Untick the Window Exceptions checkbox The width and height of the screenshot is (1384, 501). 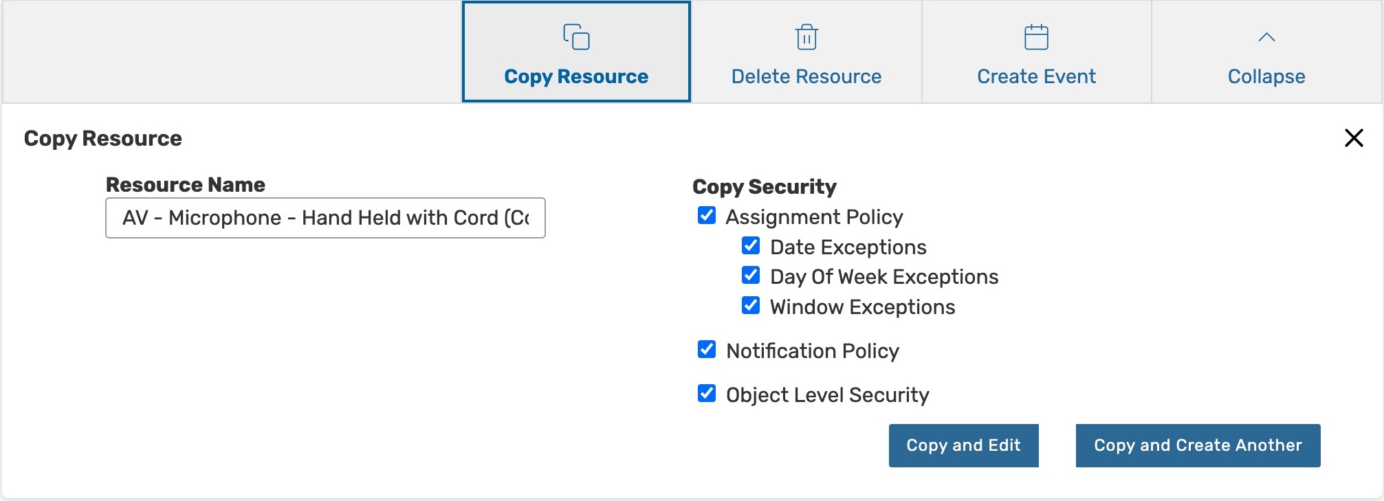751,306
